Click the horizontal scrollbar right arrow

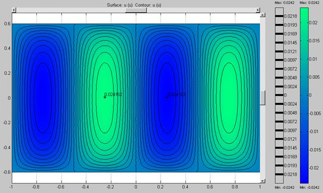click(x=257, y=10)
